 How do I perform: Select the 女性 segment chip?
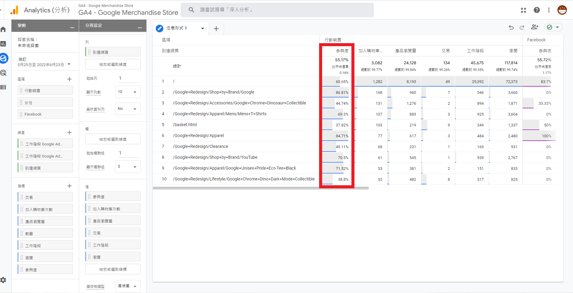45,102
